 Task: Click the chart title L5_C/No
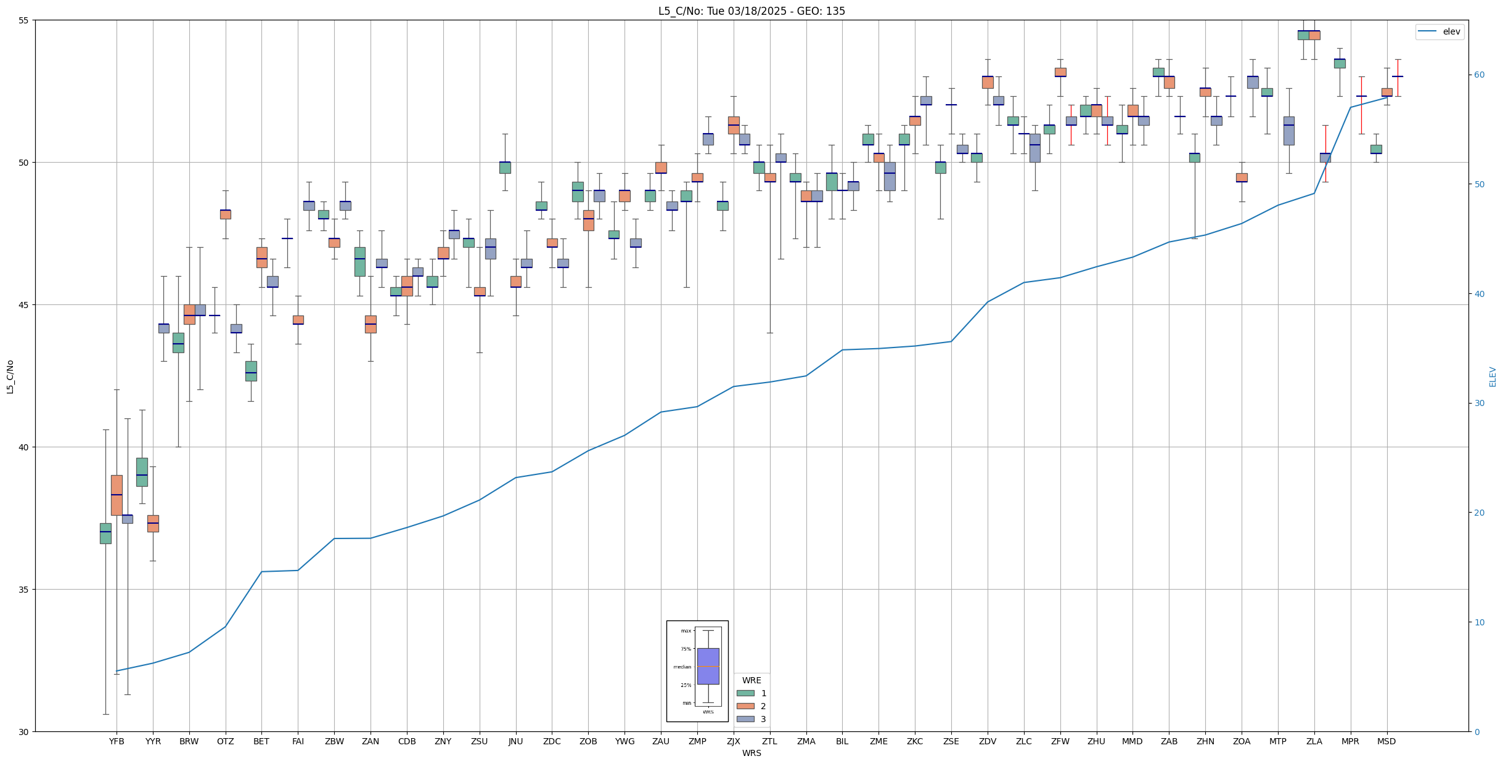click(x=751, y=11)
